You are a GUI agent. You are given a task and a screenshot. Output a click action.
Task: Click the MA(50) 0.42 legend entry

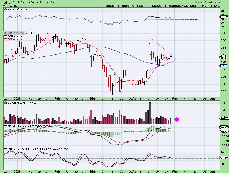[13, 36]
